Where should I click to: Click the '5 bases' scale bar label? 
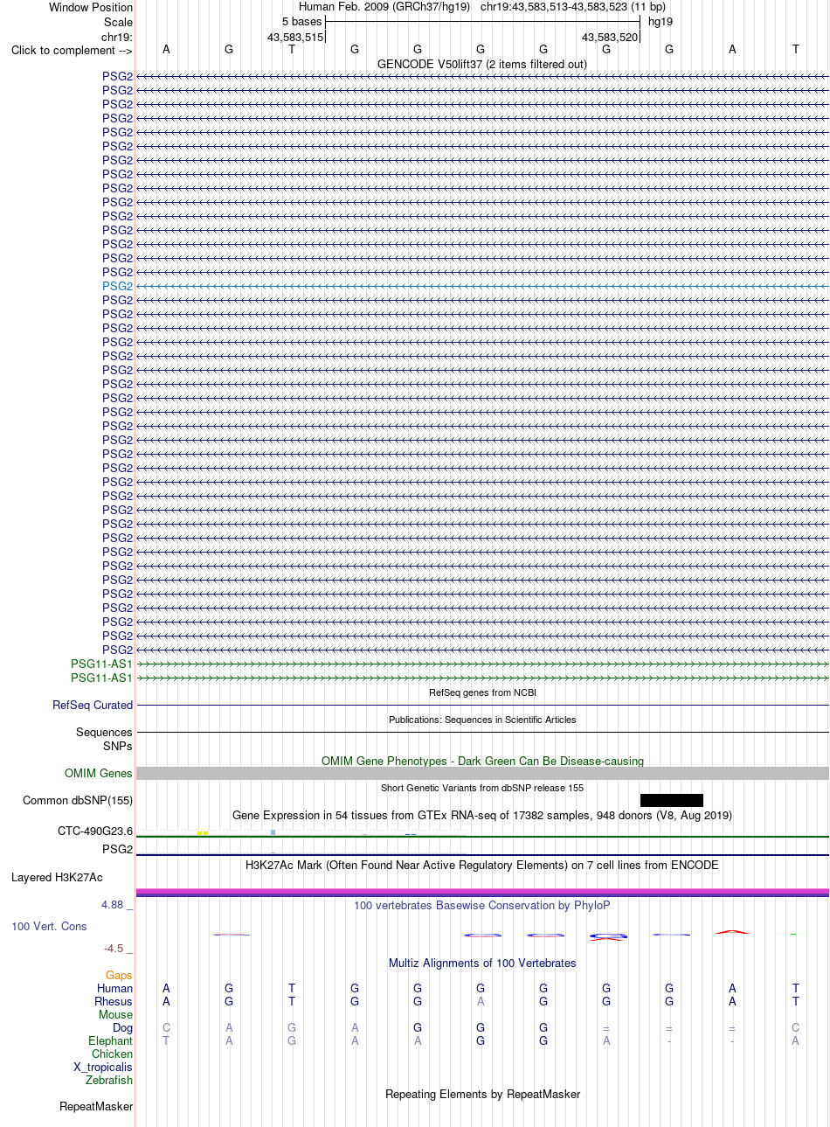(301, 21)
